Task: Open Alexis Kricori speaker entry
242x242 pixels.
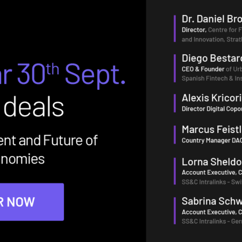Action: (212, 98)
